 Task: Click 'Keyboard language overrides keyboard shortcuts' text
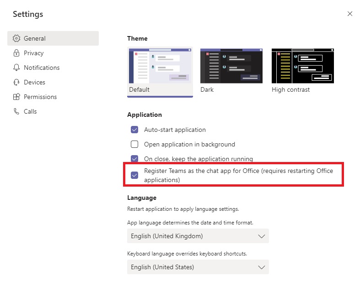(x=187, y=254)
